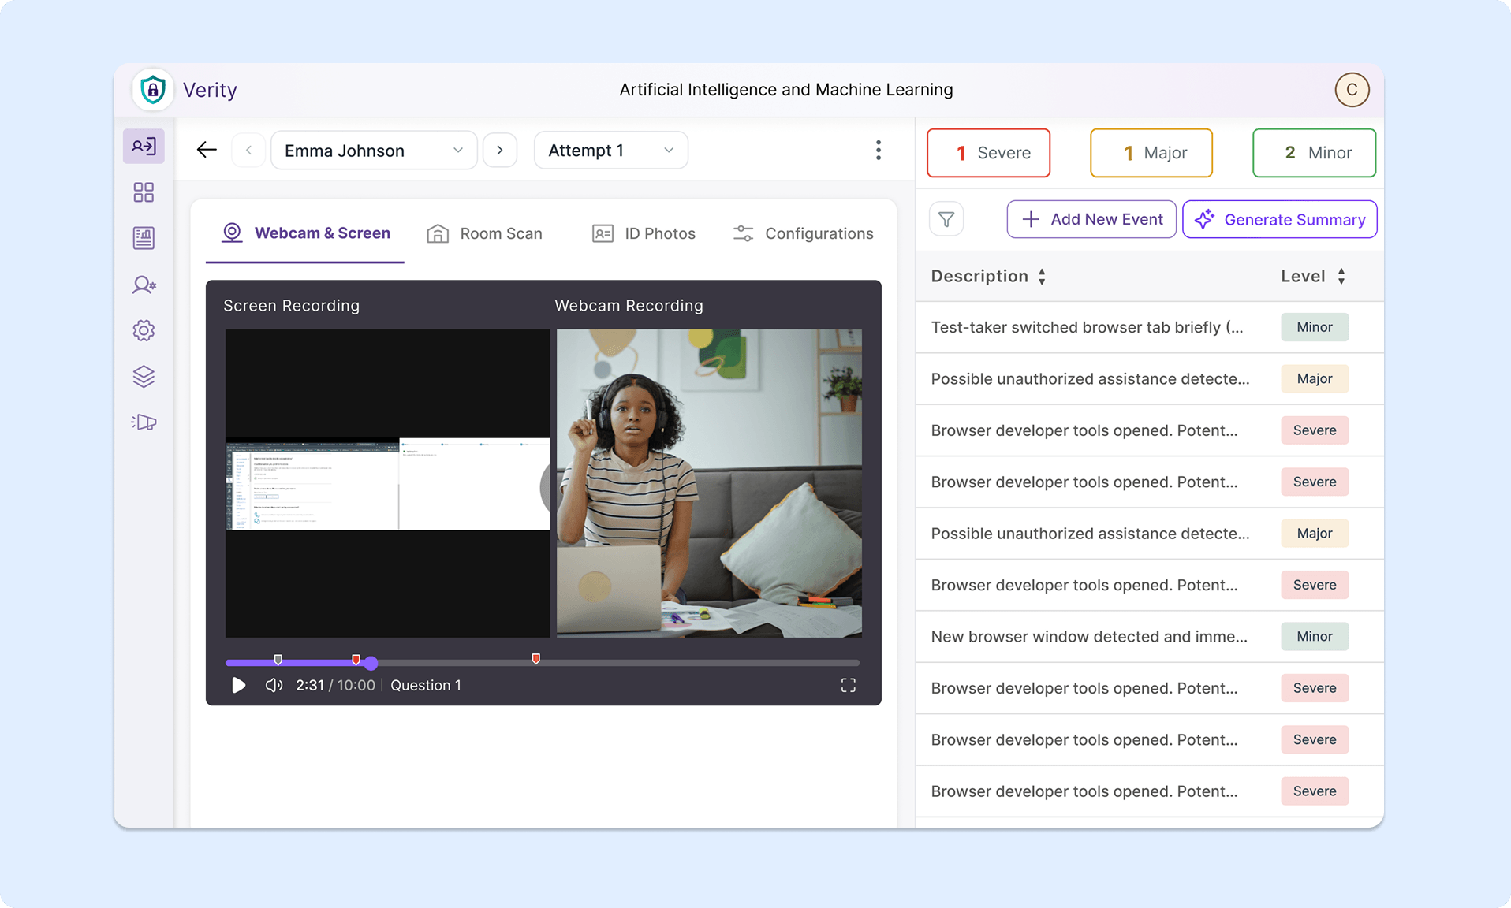This screenshot has width=1511, height=908.
Task: Jump to the grey timeline marker
Action: (x=278, y=659)
